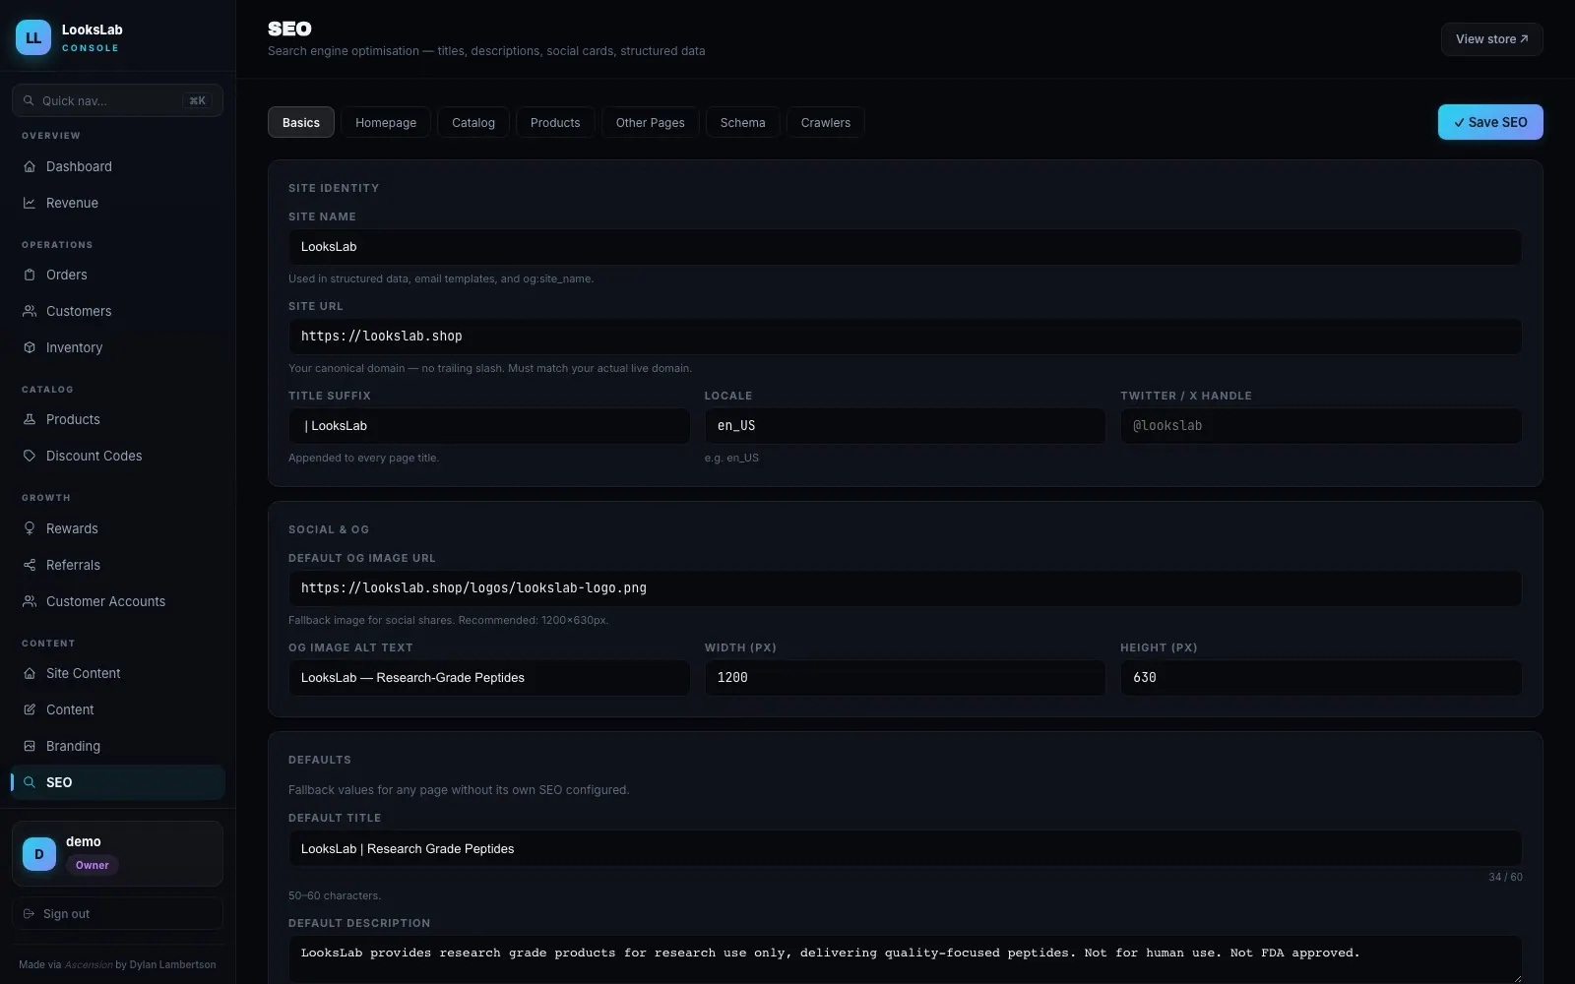The image size is (1575, 984).
Task: Select the Inventory box icon
Action: coord(30,347)
